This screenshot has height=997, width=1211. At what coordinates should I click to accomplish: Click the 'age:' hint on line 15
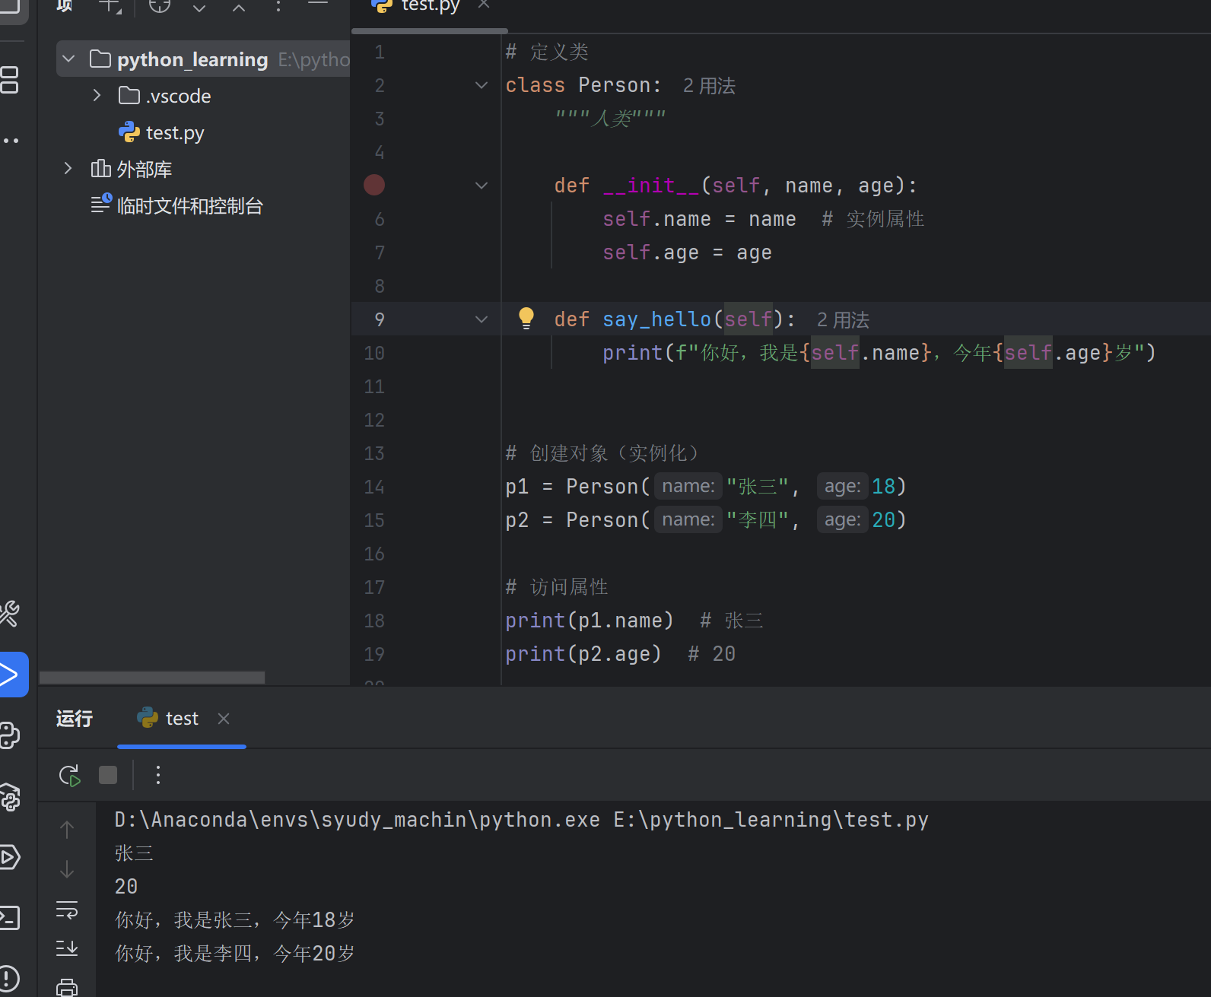(842, 520)
